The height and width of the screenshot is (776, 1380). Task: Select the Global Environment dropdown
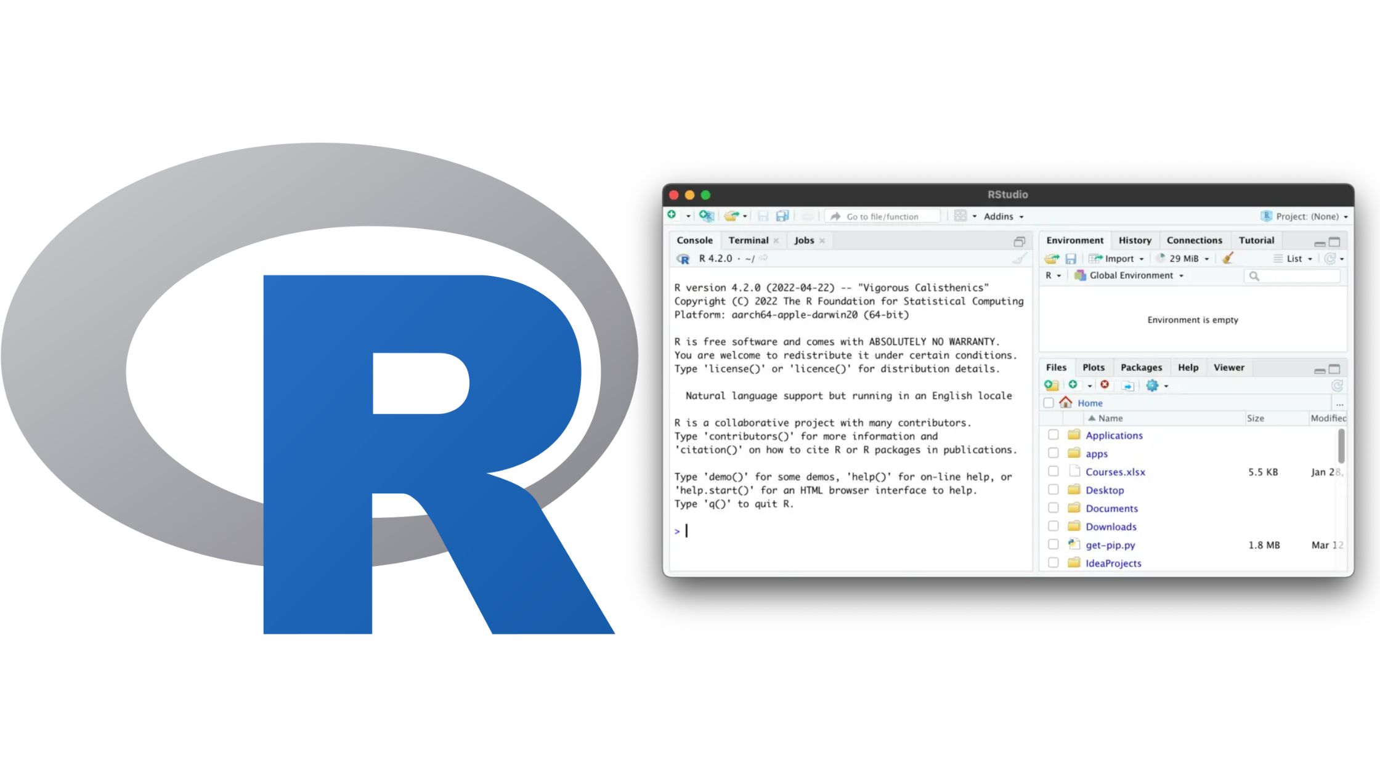pos(1130,275)
